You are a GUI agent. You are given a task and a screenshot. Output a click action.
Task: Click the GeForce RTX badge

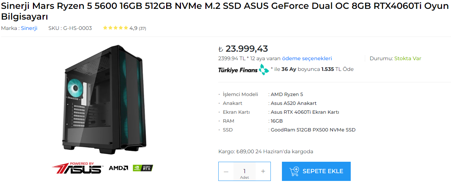[x=143, y=168]
